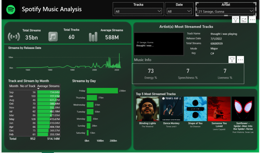The height and width of the screenshot is (153, 260).
Task: Select the Aug row in month table
Action: tap(34, 100)
